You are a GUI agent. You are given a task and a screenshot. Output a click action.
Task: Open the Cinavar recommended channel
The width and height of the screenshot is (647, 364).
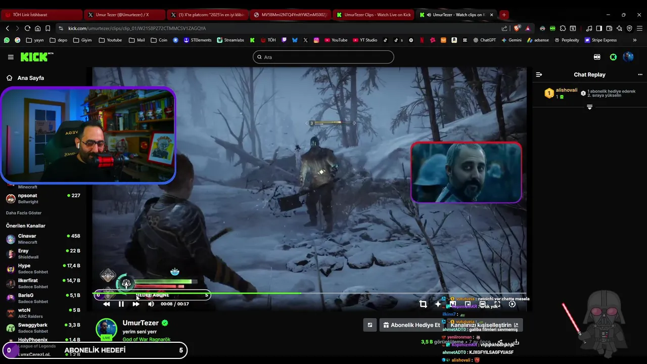pos(43,239)
